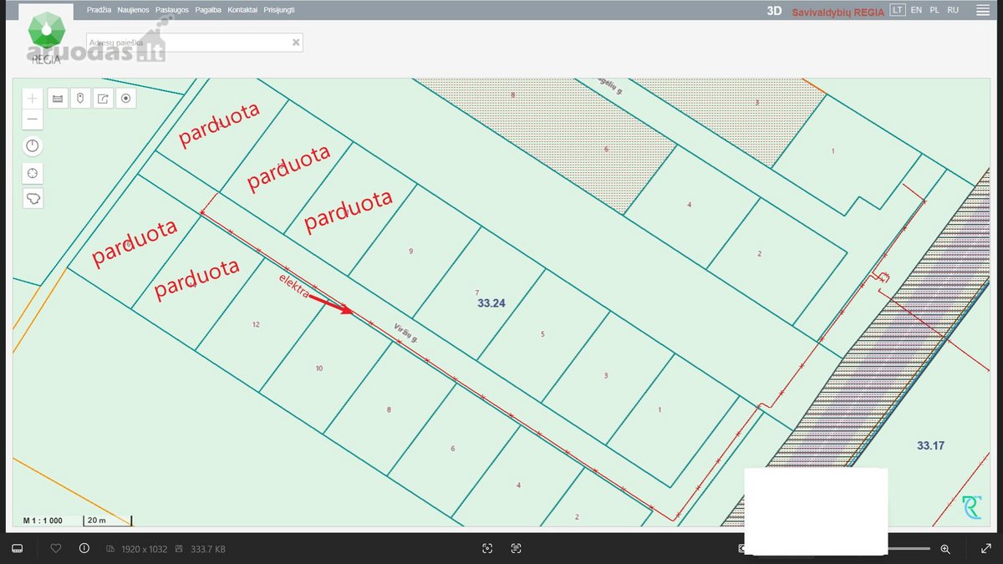Switch language to PL
This screenshot has width=1003, height=564.
934,11
